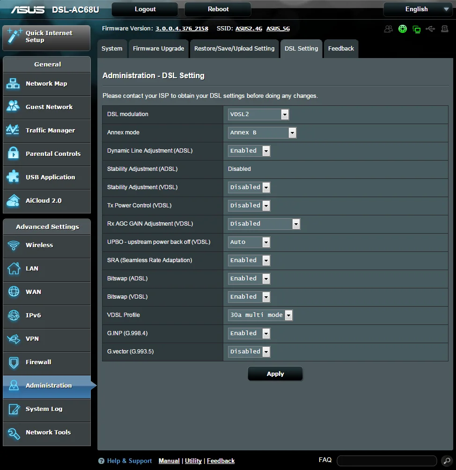
Task: Click the FAQ search magnifier icon
Action: [x=447, y=461]
